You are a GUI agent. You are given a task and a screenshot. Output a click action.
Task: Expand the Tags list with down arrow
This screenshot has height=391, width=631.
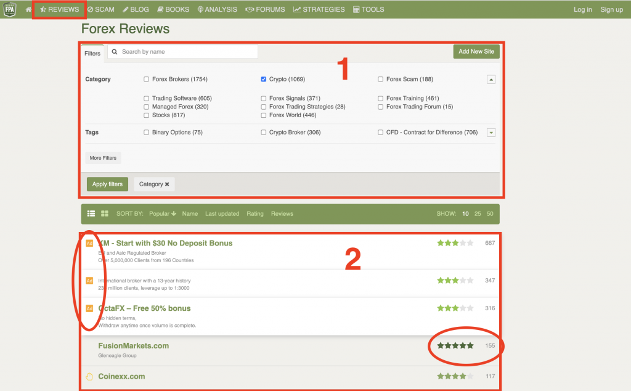click(x=491, y=133)
